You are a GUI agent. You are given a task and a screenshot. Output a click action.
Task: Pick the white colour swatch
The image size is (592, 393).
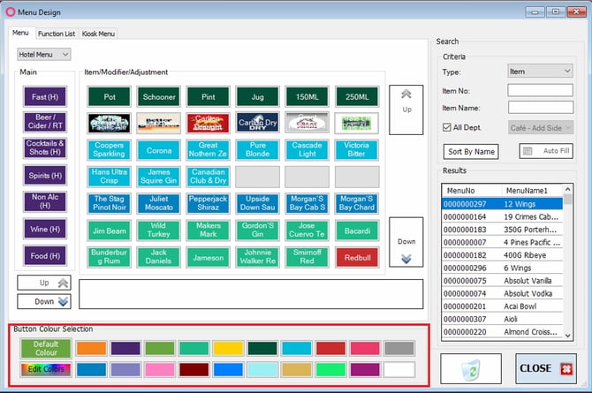click(x=399, y=369)
